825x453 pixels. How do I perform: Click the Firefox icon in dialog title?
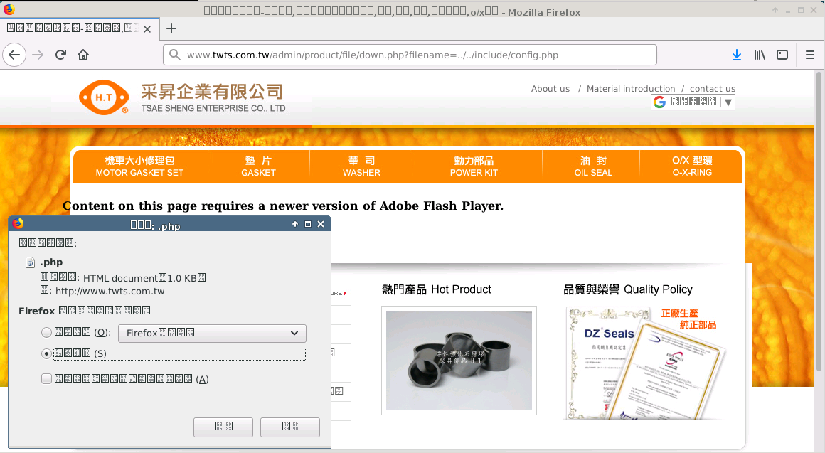[x=18, y=223]
